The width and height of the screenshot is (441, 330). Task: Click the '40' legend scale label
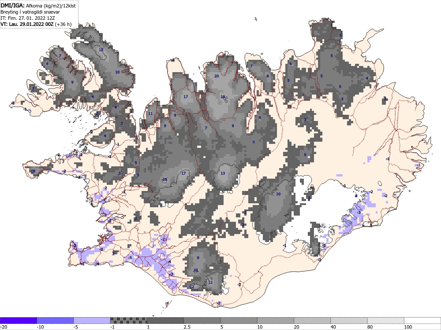point(333,327)
